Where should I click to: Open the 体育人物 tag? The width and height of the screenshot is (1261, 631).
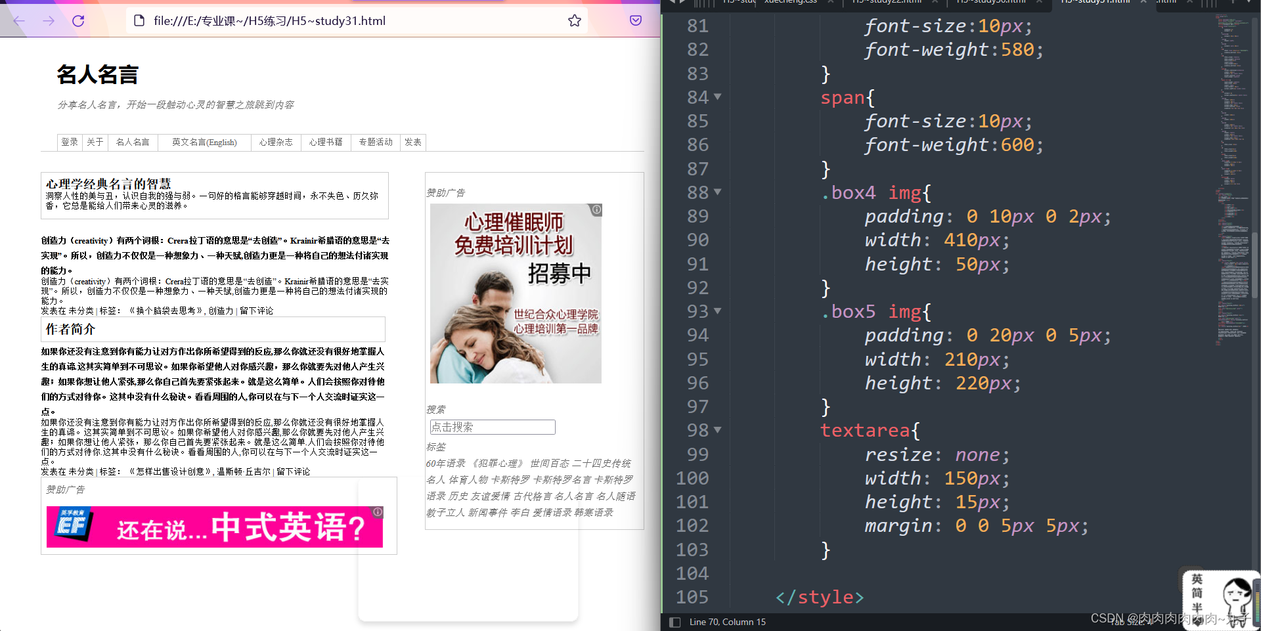[x=468, y=480]
